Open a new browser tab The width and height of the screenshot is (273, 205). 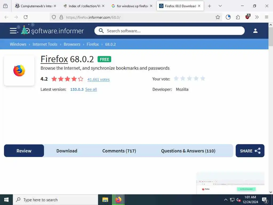click(210, 6)
